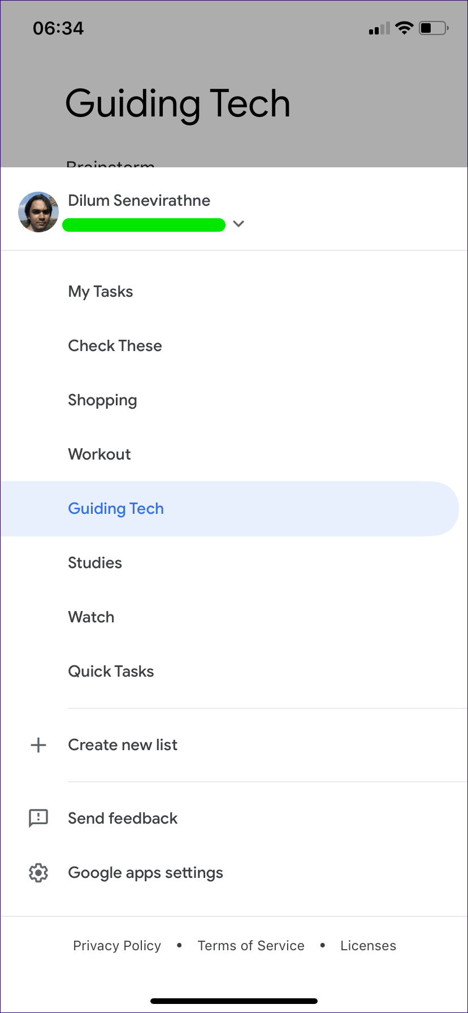
Task: Go to the Studies list
Action: click(x=95, y=563)
